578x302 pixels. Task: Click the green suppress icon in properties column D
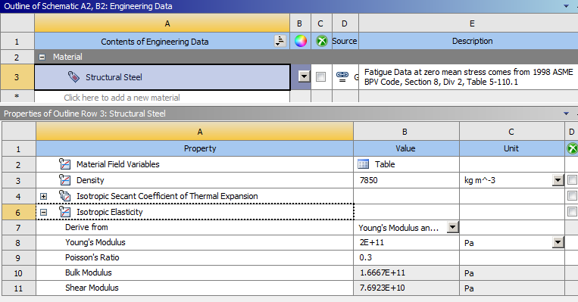(572, 149)
